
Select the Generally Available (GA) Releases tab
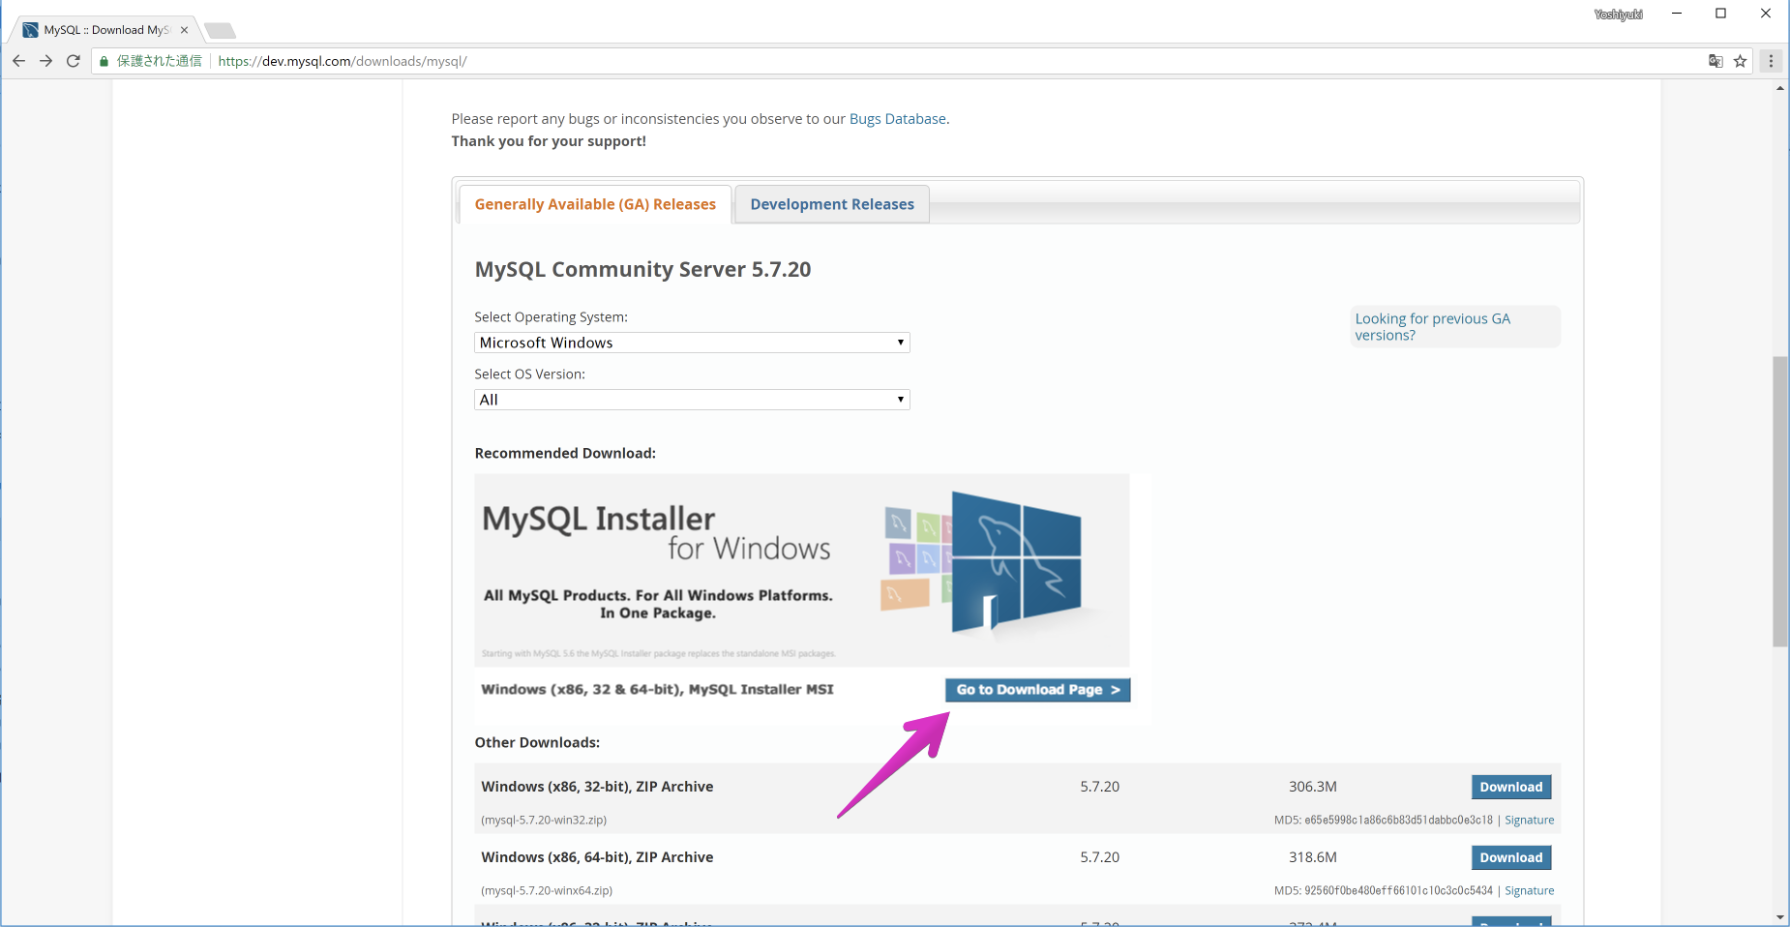[x=594, y=204]
